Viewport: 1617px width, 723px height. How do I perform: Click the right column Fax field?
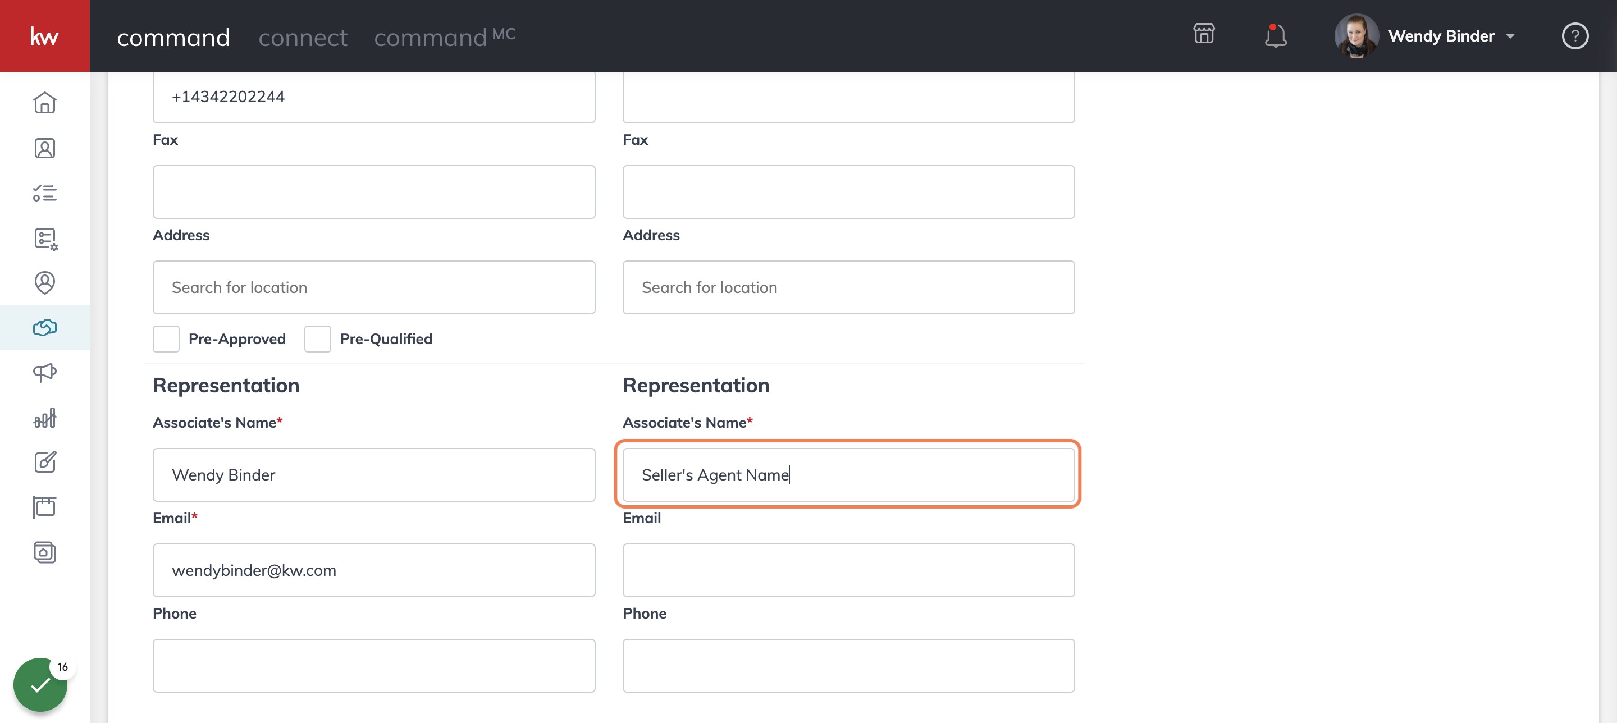[848, 192]
